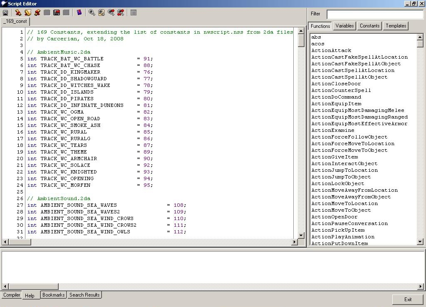Select ActionAttack in the functions list
Screen dimensions: 426x307
331,50
